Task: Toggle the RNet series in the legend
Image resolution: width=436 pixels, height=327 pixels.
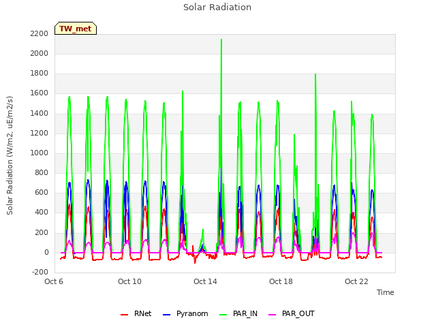Action: point(136,313)
